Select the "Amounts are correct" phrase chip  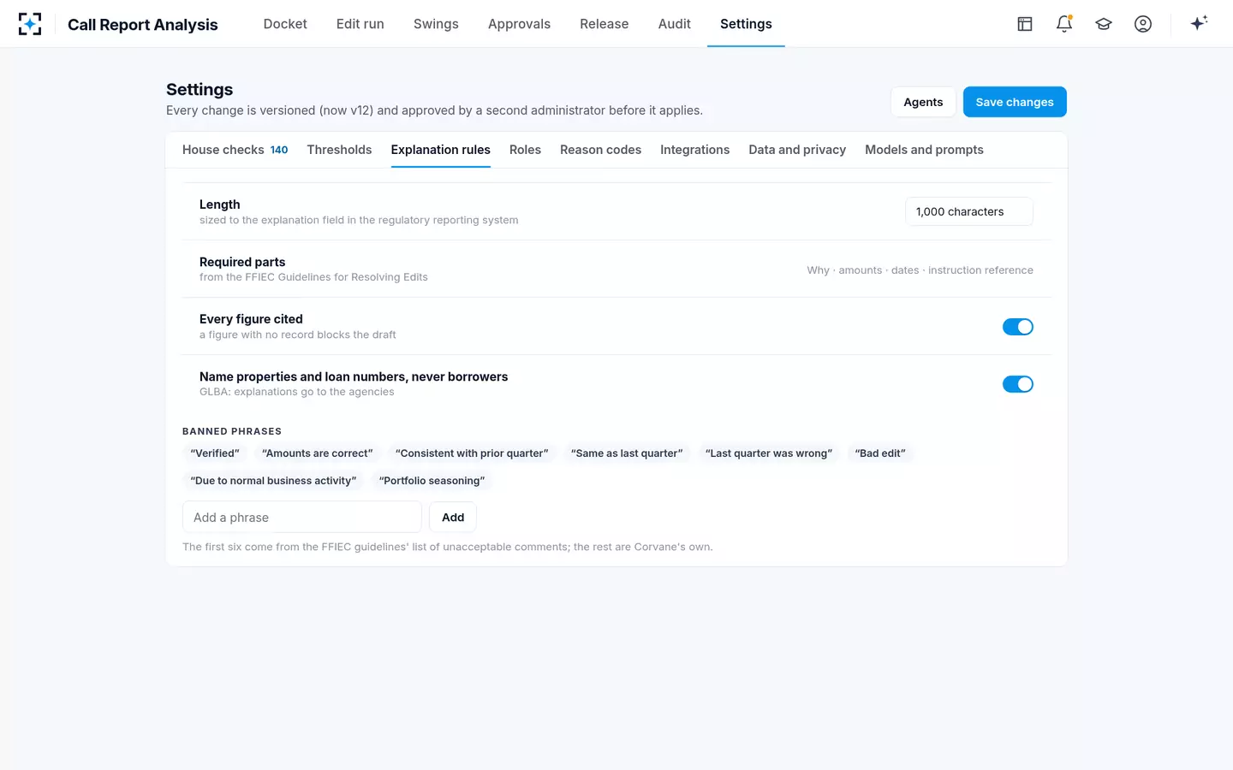(x=318, y=453)
